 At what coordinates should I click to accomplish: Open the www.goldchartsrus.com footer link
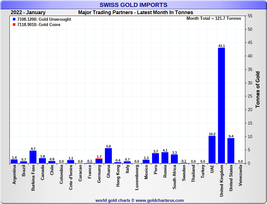point(160,200)
